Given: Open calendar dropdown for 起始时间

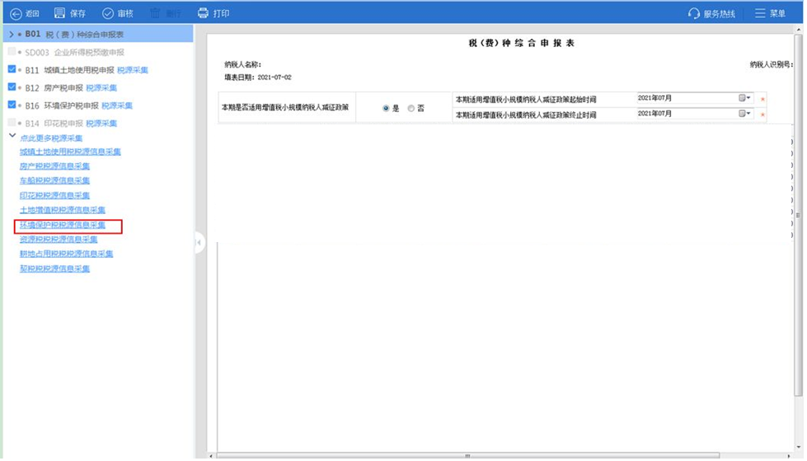Looking at the screenshot, I should (x=744, y=98).
